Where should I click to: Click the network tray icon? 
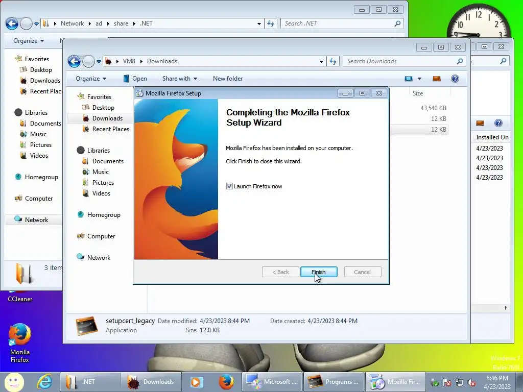pyautogui.click(x=459, y=383)
